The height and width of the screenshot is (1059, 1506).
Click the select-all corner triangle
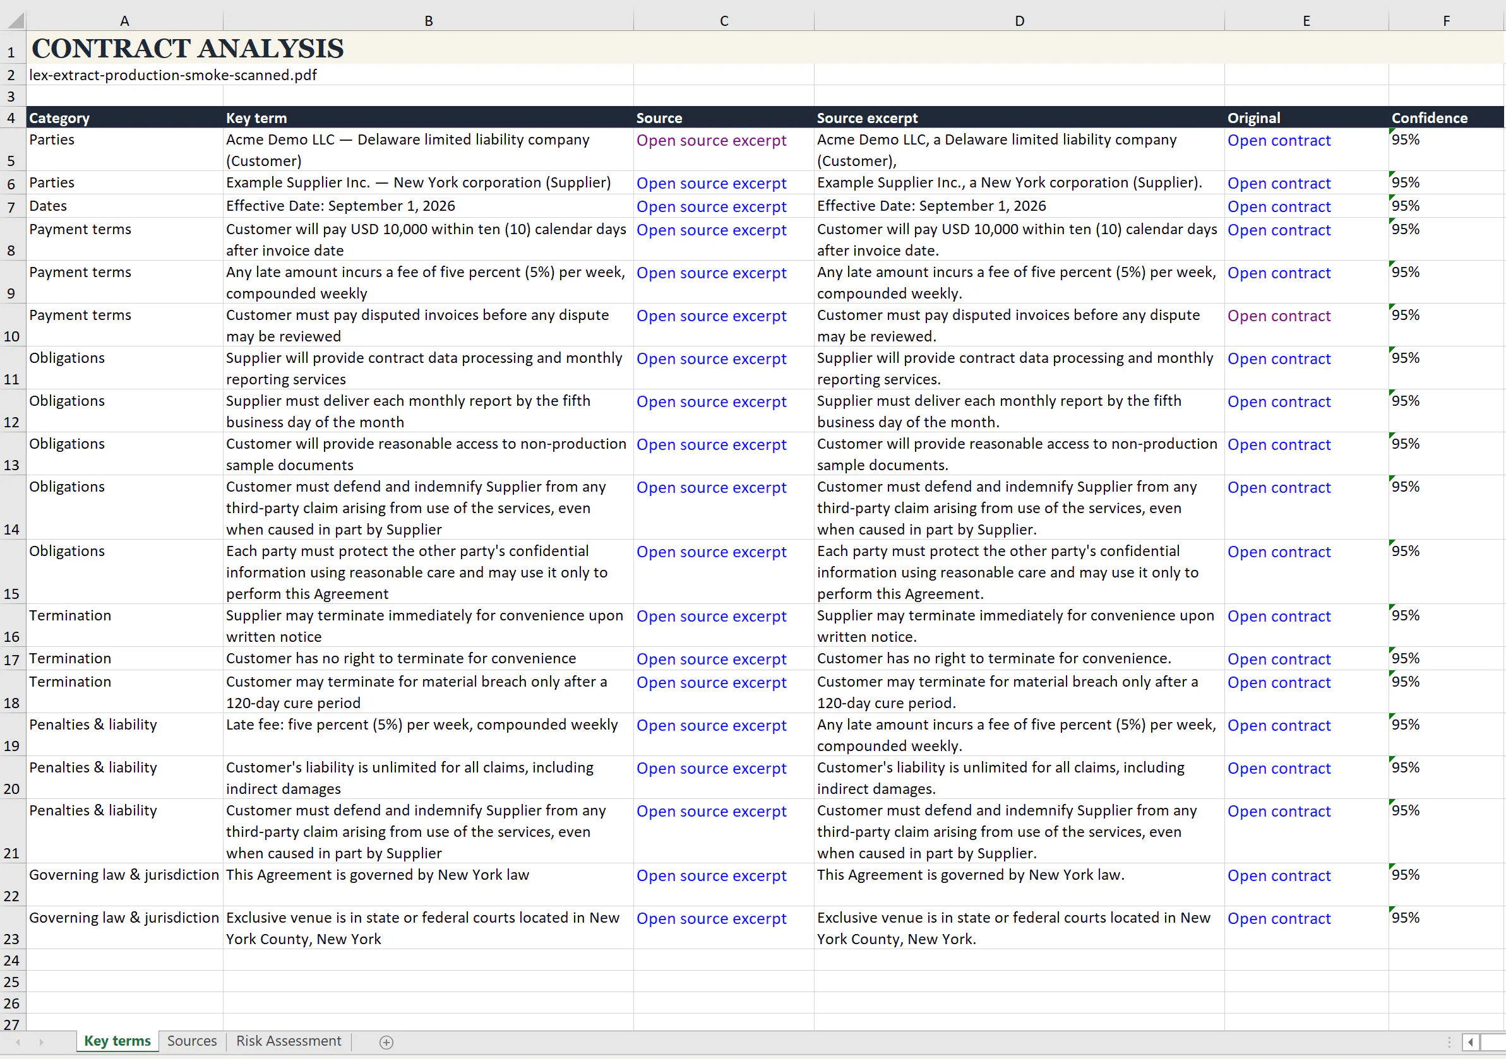coord(15,20)
